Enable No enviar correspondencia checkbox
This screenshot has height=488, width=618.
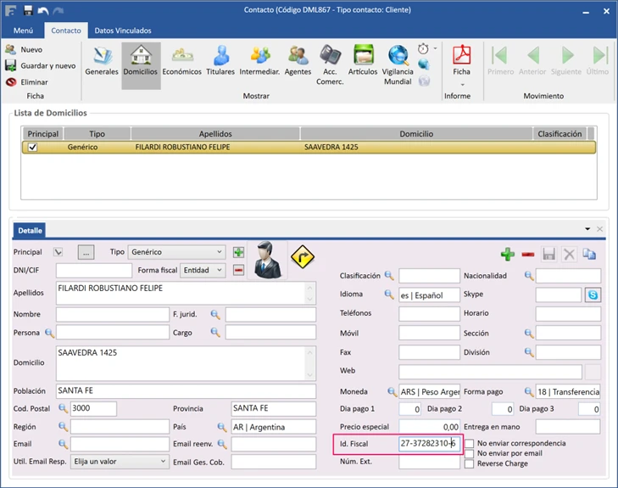(x=469, y=443)
